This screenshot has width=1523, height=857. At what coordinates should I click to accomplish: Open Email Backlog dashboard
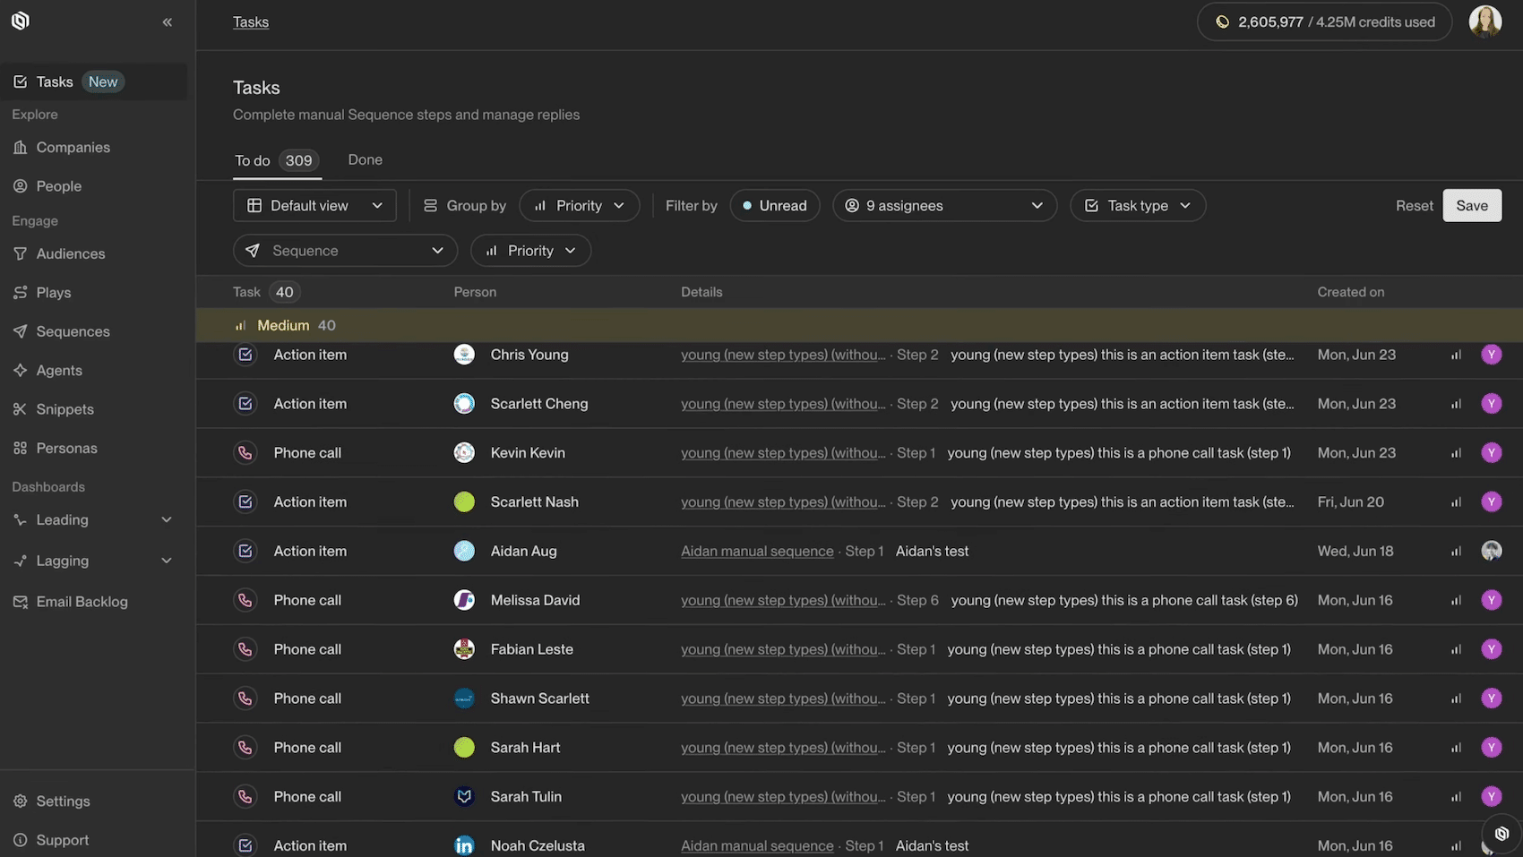pyautogui.click(x=82, y=602)
